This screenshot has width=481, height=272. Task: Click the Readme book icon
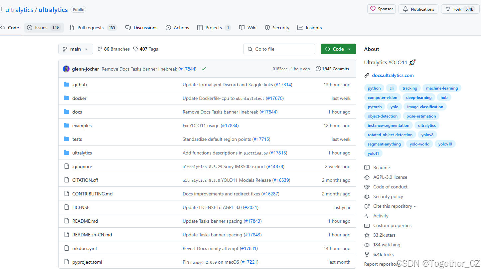[367, 167]
